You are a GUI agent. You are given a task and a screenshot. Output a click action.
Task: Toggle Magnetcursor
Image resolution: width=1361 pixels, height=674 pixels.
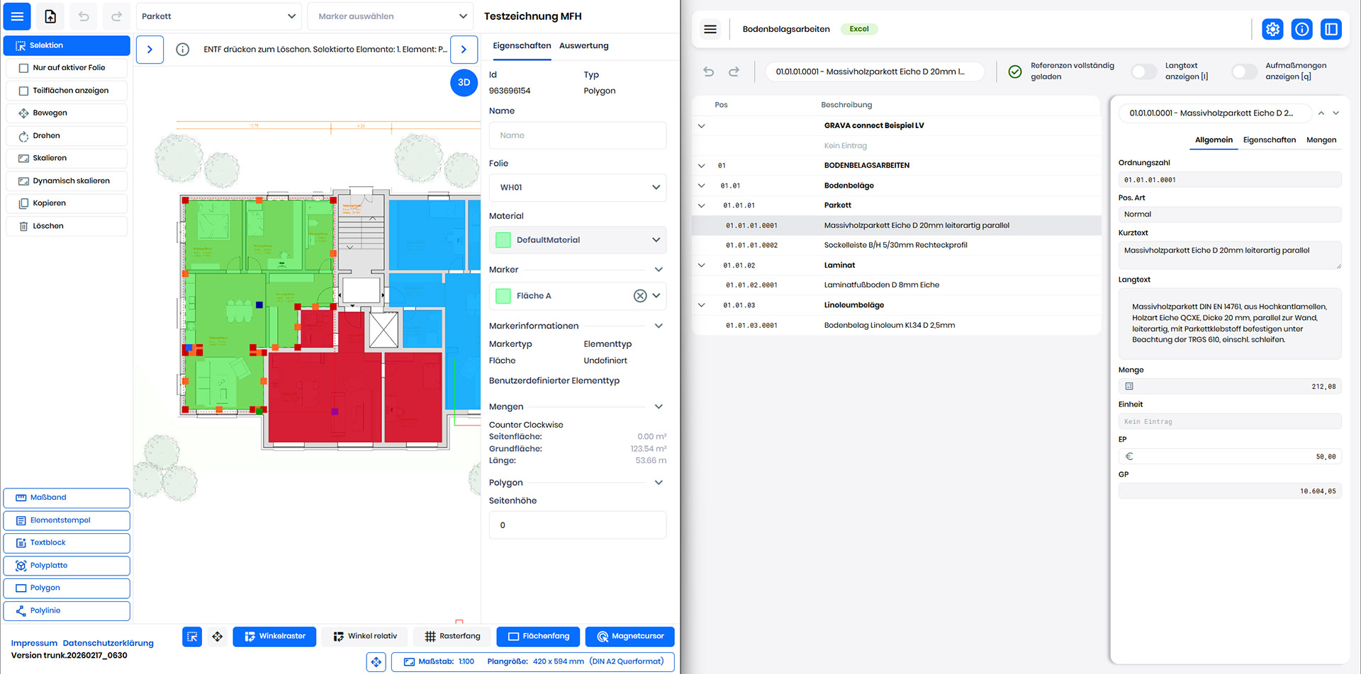pos(630,636)
